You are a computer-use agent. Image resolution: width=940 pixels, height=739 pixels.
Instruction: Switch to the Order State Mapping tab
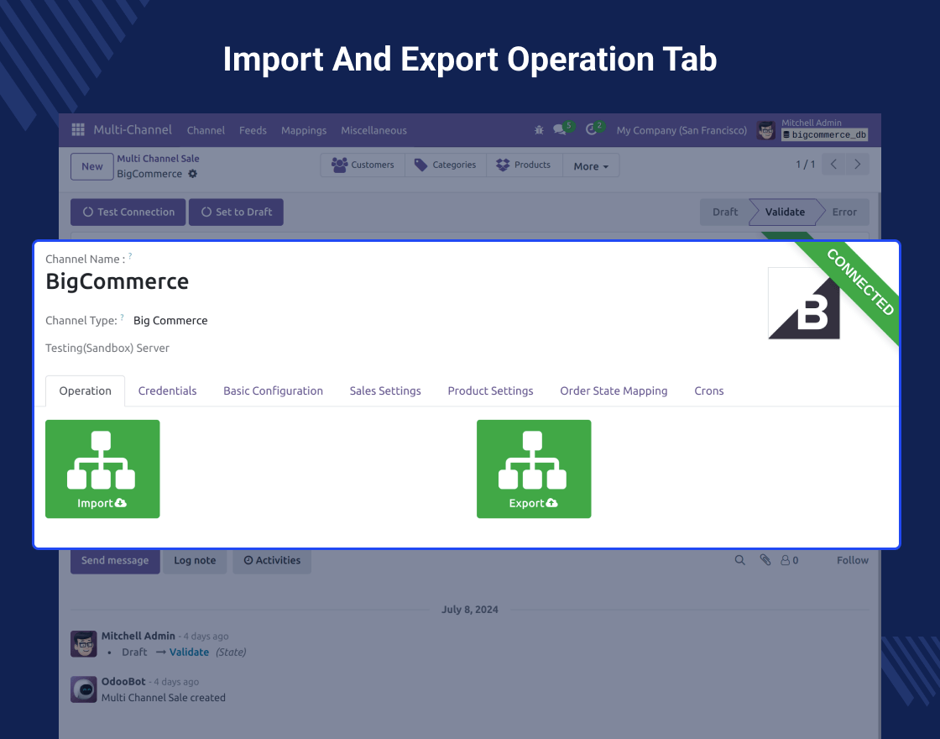pos(614,391)
